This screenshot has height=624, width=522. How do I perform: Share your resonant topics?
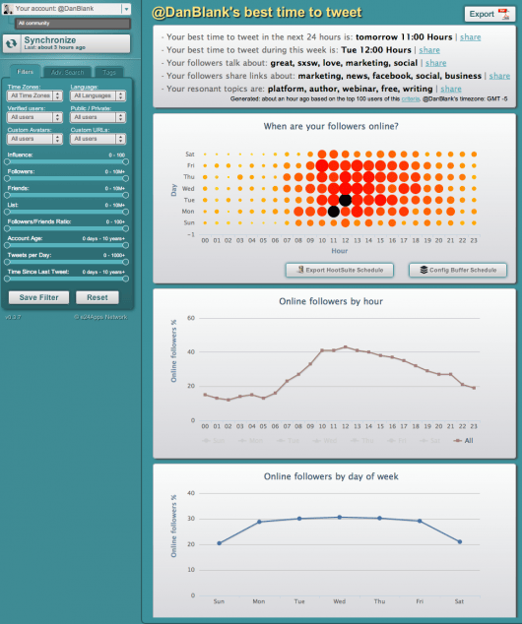[x=451, y=89]
